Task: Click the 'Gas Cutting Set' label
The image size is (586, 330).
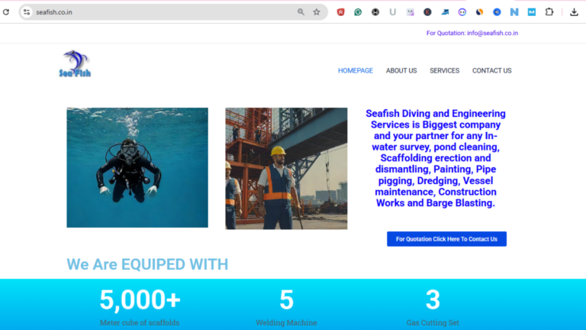Action: pos(433,322)
